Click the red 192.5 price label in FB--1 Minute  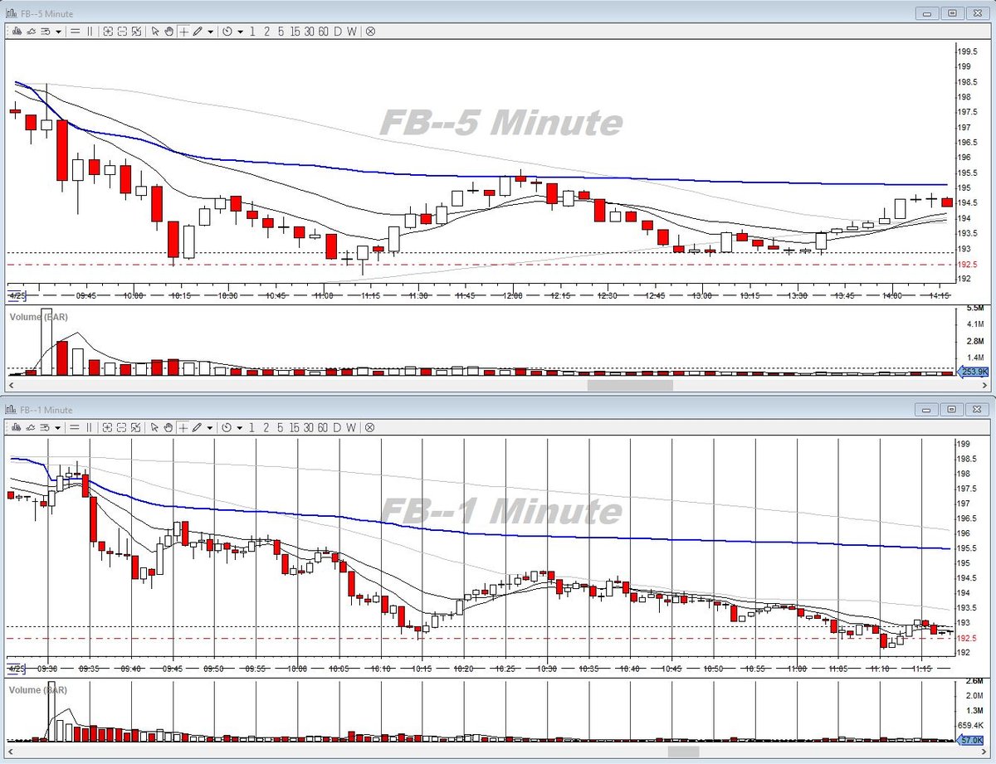(968, 638)
